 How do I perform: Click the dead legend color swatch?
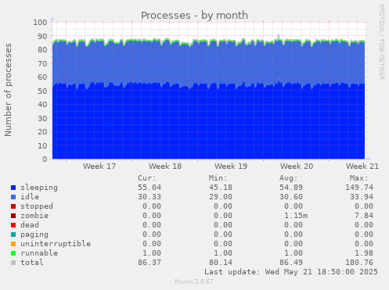click(x=13, y=225)
